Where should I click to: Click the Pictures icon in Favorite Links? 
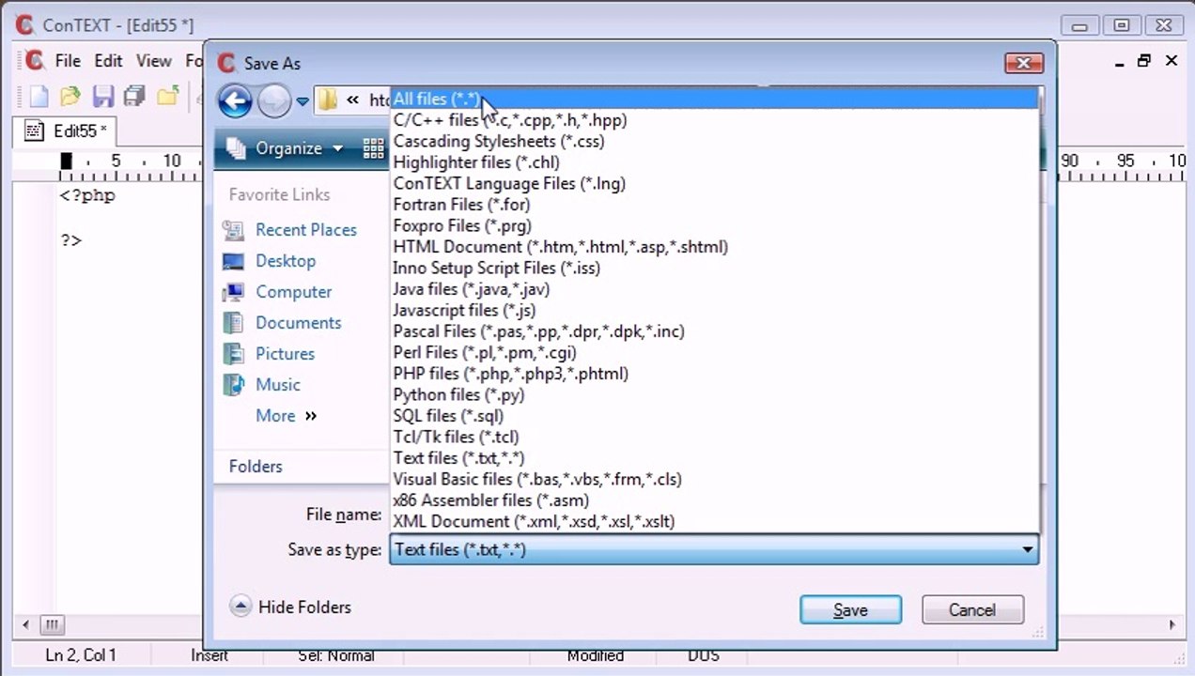[233, 354]
